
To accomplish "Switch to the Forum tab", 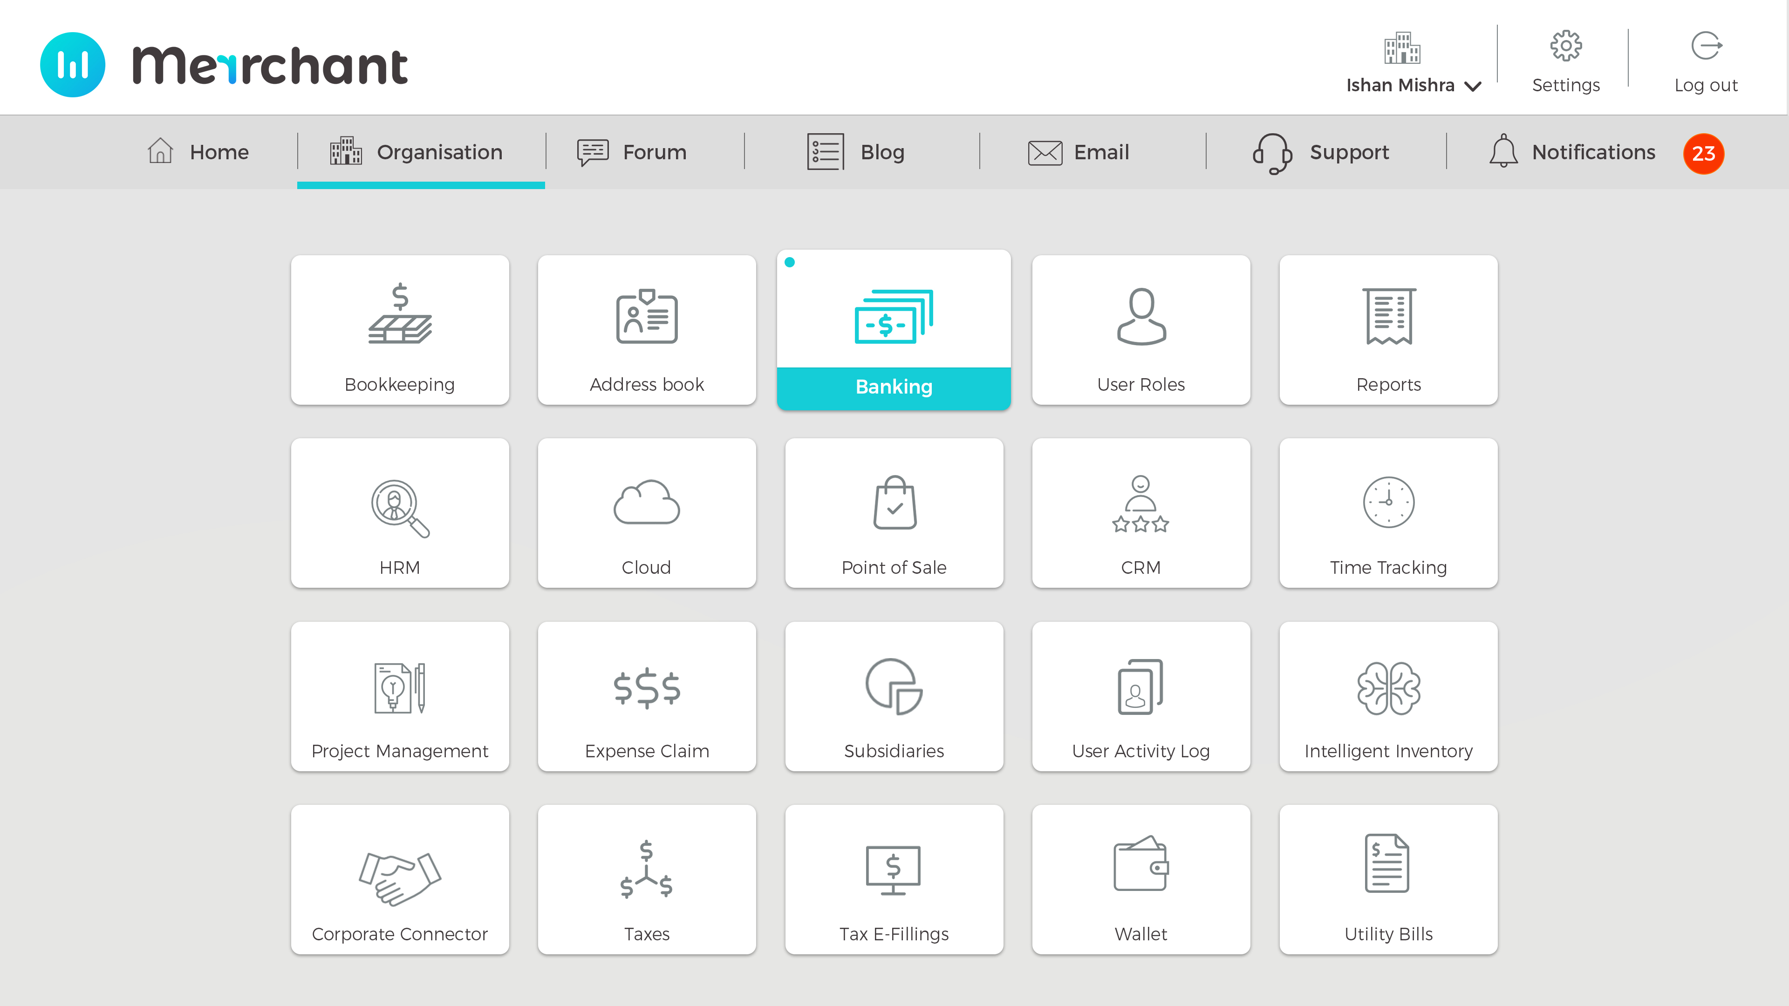I will [x=632, y=151].
